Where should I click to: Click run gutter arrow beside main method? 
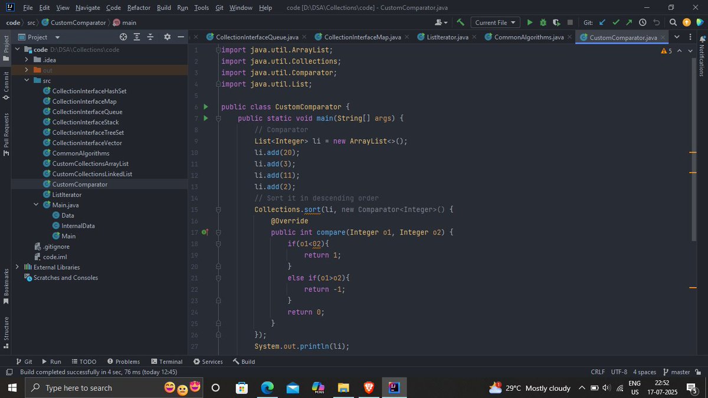pyautogui.click(x=206, y=118)
